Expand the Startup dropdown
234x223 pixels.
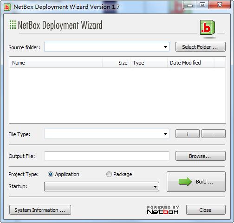pyautogui.click(x=155, y=187)
